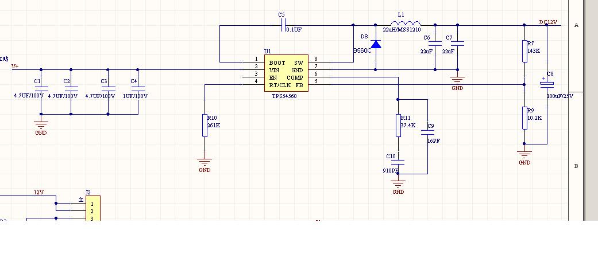Click the 12V net label near J2
Viewport: 598px width, 258px height.
(x=39, y=193)
